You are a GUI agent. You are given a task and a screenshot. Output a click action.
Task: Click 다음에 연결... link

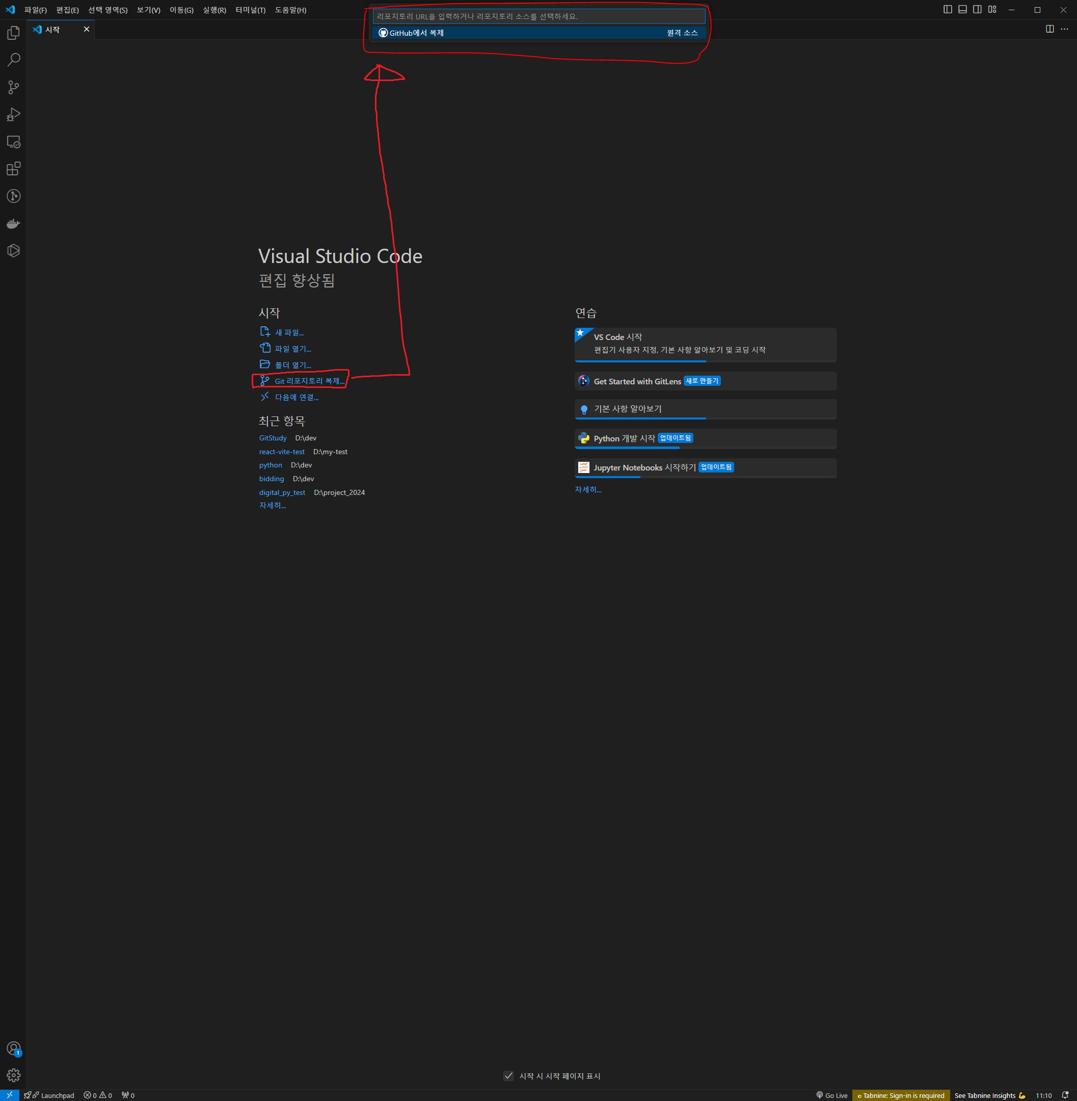click(x=289, y=398)
